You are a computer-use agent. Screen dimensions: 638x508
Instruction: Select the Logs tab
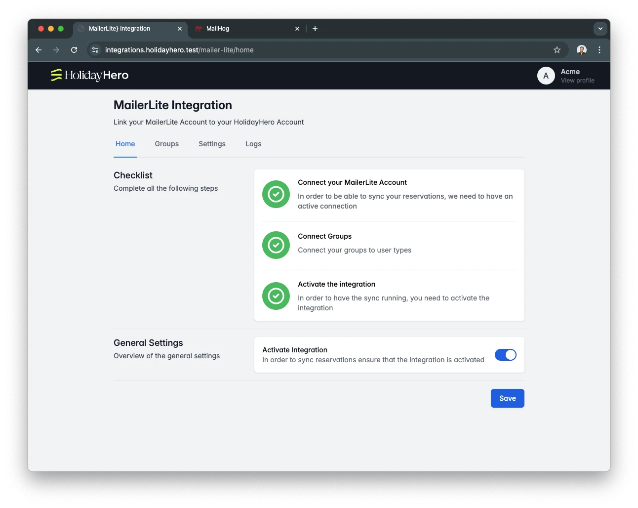tap(253, 144)
